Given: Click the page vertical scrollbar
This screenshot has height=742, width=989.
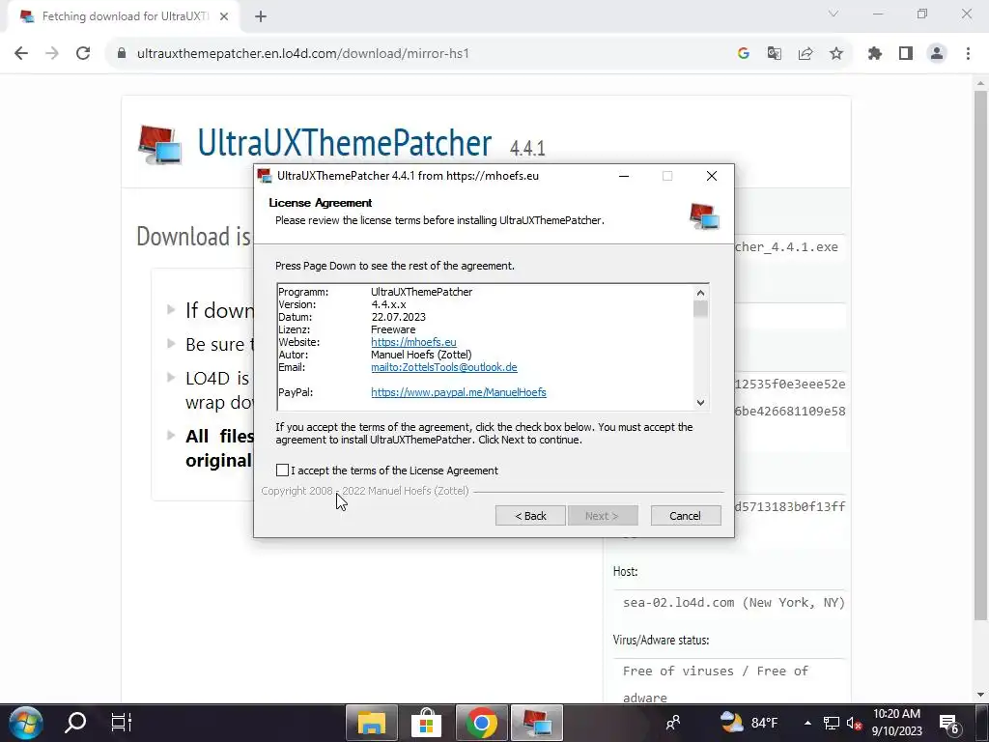Looking at the screenshot, I should point(980,356).
